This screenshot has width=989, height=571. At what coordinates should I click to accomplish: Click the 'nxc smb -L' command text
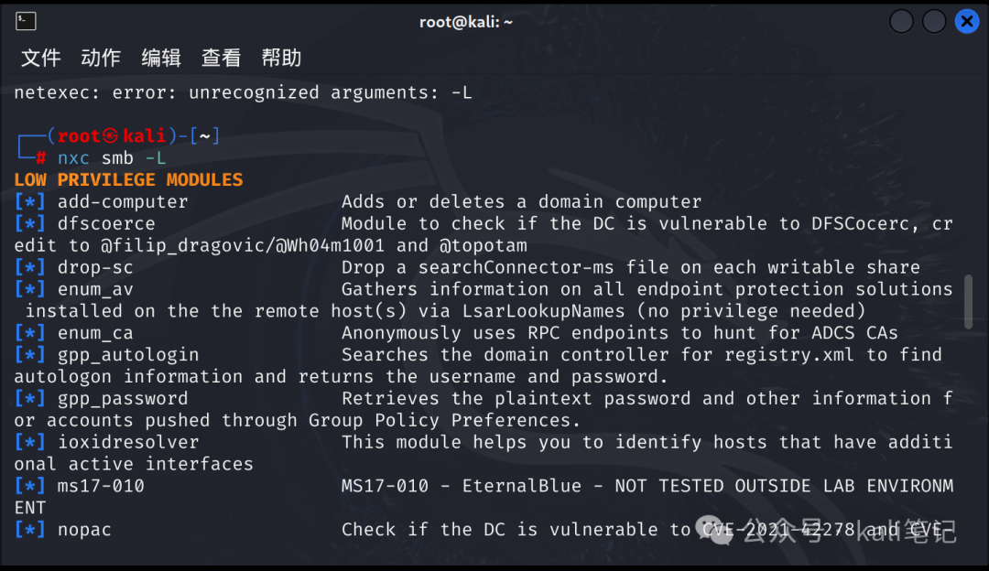click(112, 158)
